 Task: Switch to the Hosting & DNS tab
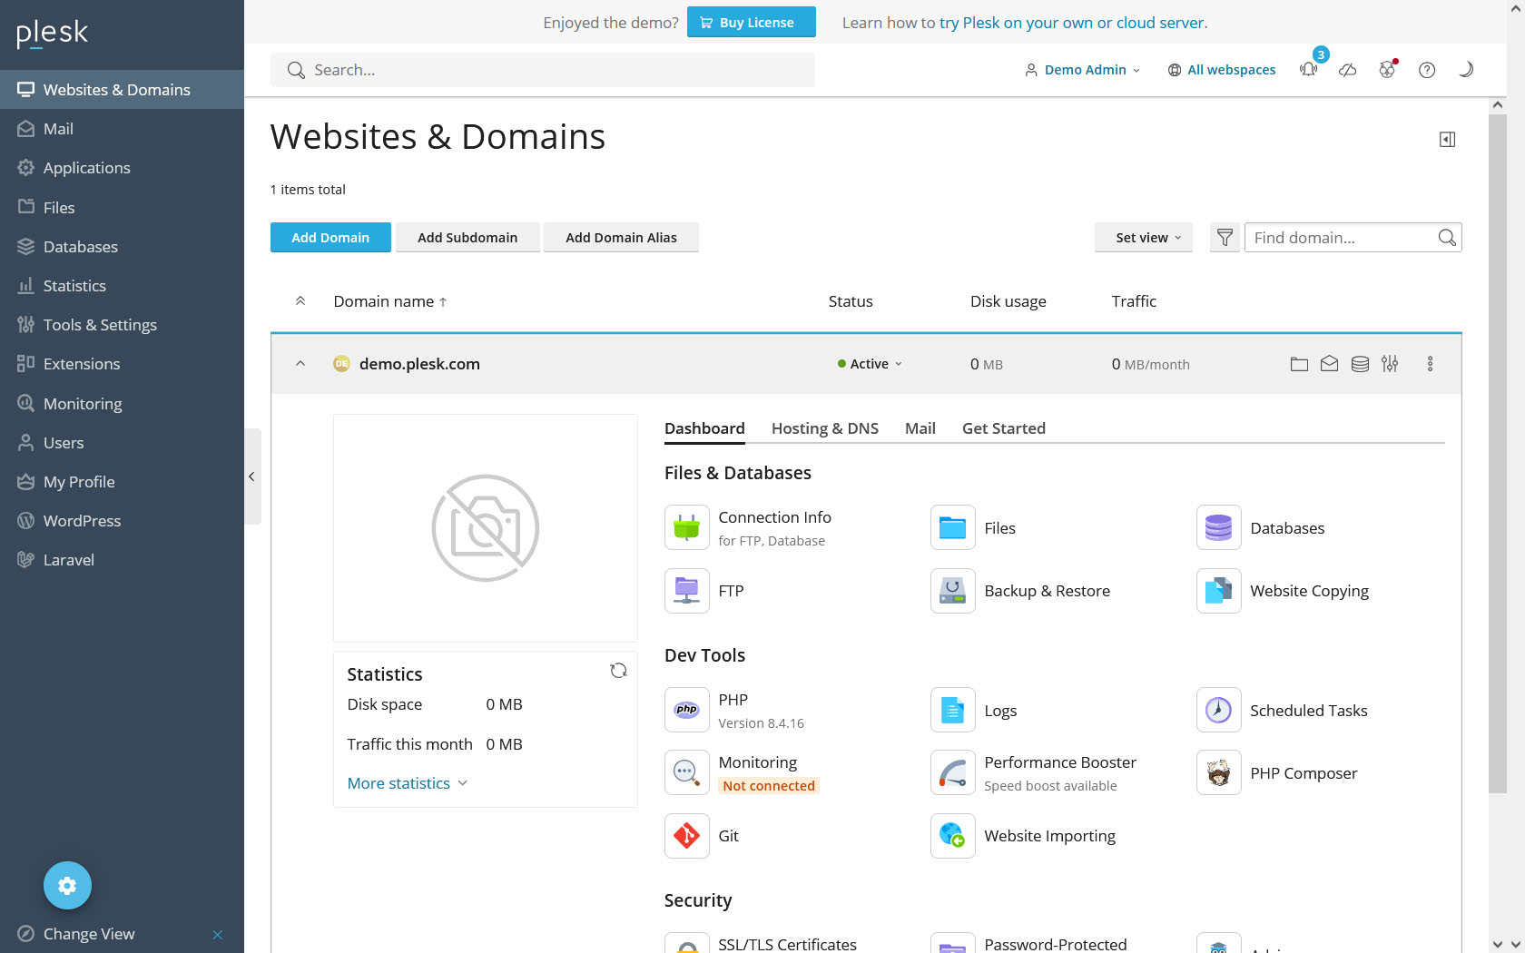[824, 428]
